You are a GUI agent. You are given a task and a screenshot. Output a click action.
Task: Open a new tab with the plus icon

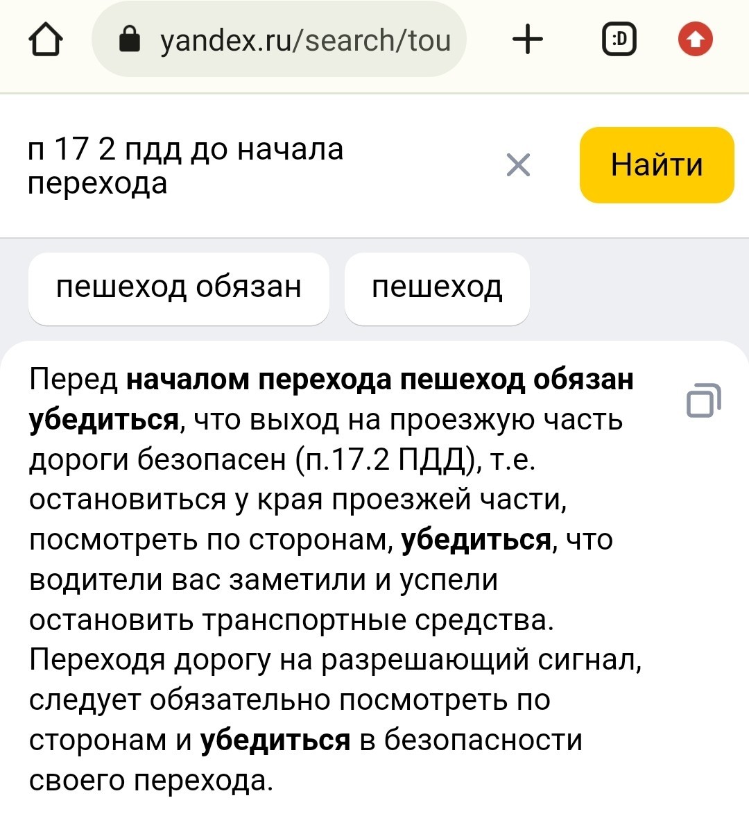[527, 40]
